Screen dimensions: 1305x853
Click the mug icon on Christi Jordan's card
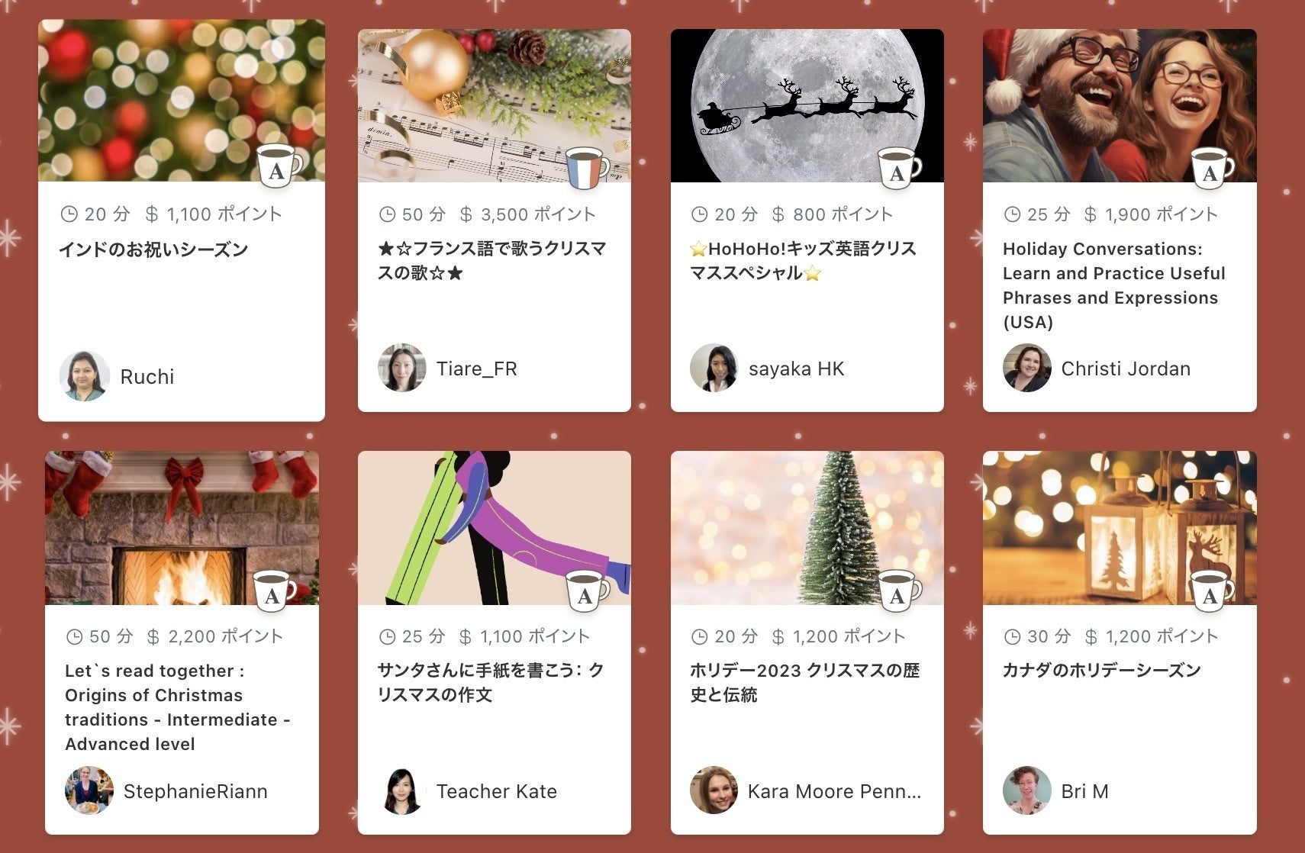tap(1212, 169)
